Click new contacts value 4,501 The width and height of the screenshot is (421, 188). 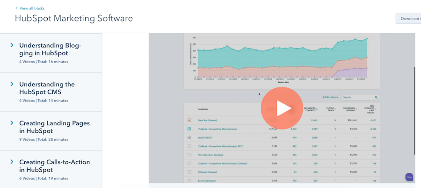click(x=373, y=120)
